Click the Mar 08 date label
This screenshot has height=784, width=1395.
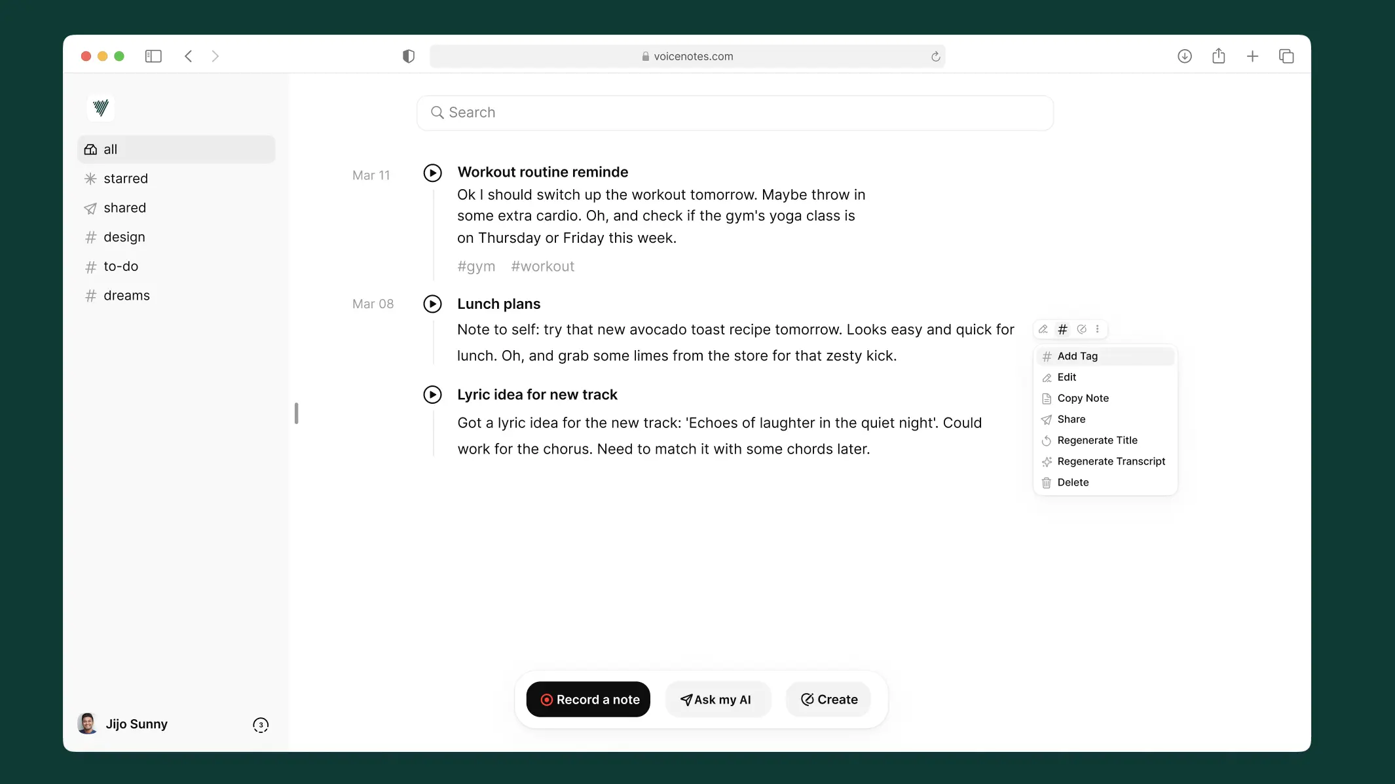pos(373,304)
